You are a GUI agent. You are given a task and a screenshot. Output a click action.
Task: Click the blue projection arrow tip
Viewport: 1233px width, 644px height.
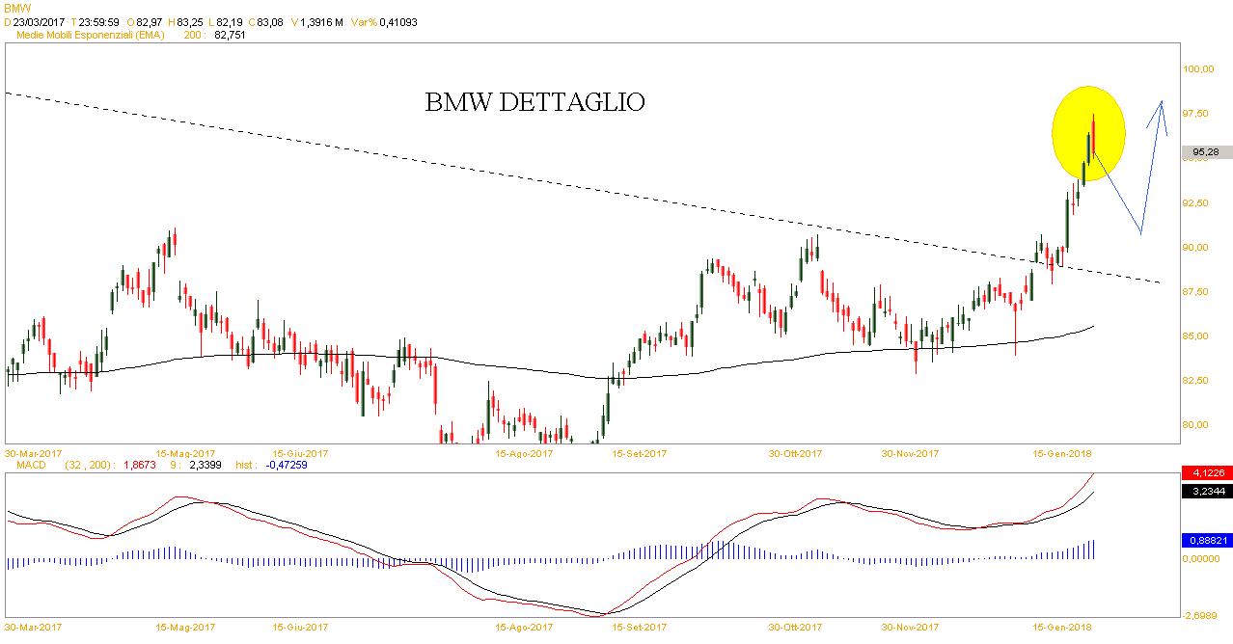[x=1162, y=102]
